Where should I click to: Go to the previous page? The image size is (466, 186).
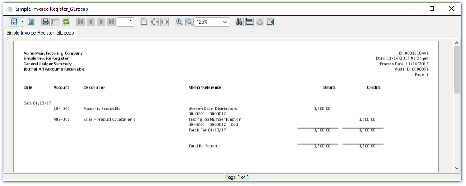click(x=91, y=22)
